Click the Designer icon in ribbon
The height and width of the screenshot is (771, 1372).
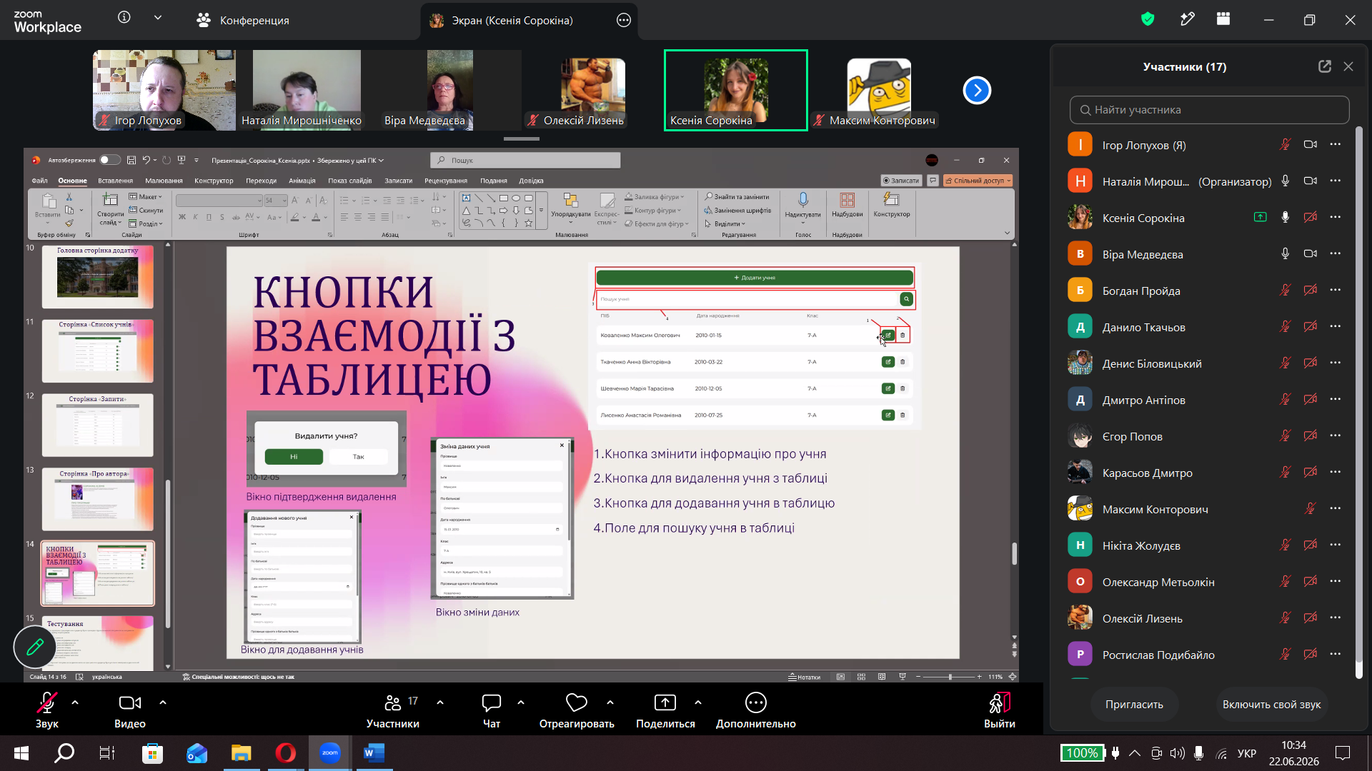click(891, 200)
